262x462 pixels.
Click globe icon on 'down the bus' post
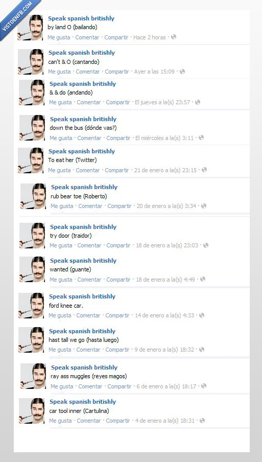201,137
